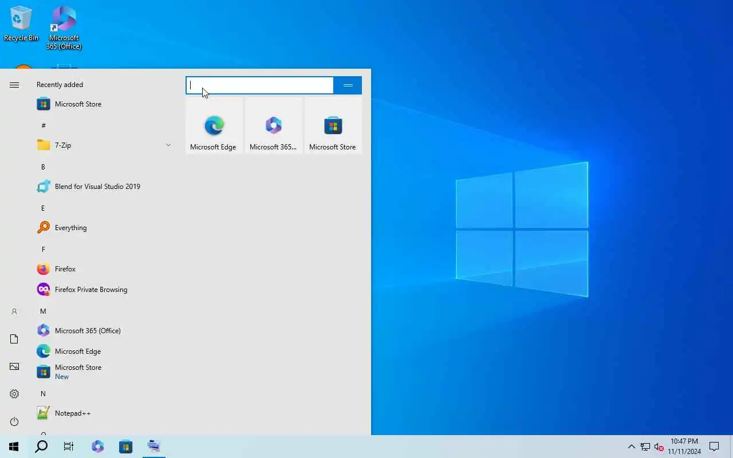Click the Windows Start button
The height and width of the screenshot is (458, 733).
point(14,447)
